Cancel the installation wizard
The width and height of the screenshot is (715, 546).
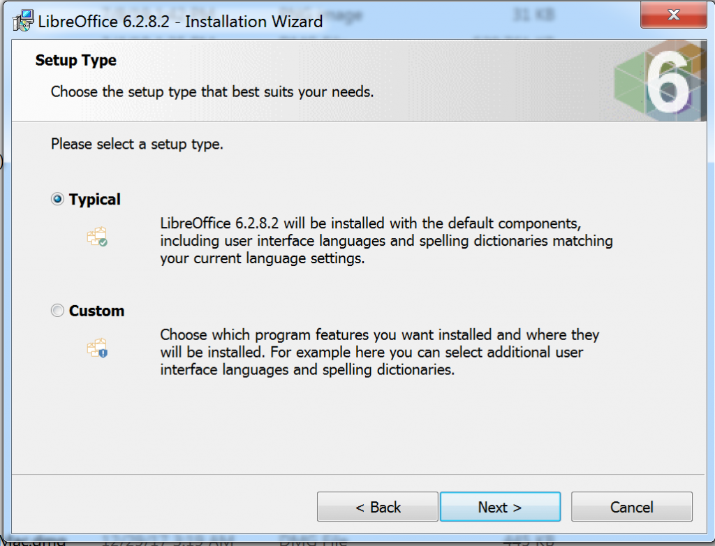coord(632,507)
